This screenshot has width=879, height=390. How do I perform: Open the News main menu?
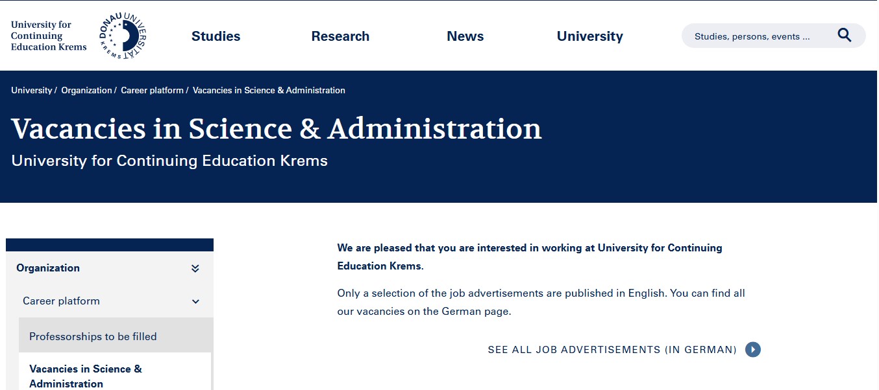tap(465, 36)
